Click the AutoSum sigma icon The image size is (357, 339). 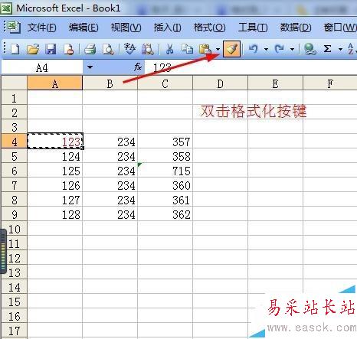tap(327, 49)
